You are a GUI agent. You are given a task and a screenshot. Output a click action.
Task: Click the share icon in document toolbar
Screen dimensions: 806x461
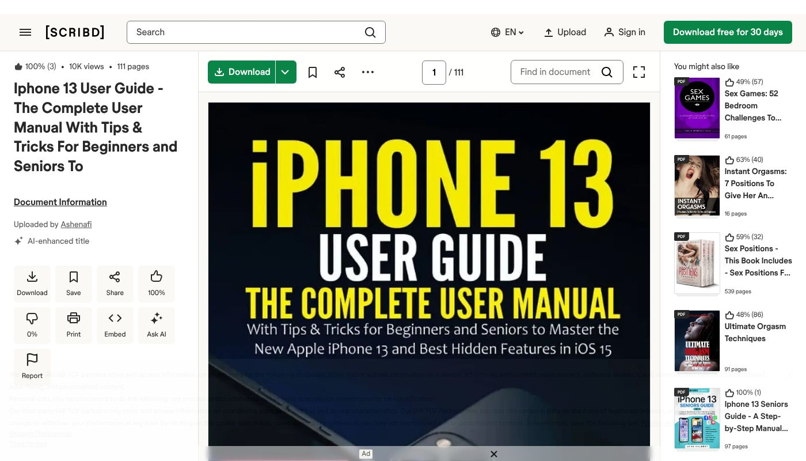pos(340,72)
